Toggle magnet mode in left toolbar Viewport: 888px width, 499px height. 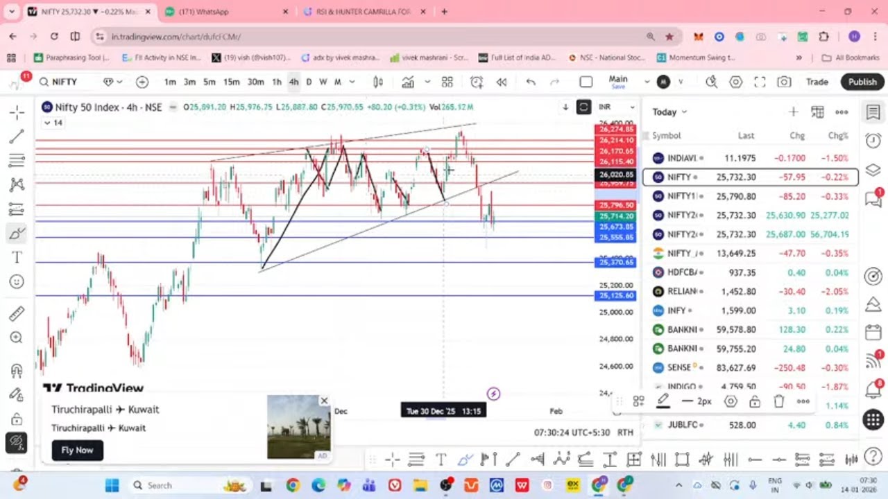click(x=17, y=370)
